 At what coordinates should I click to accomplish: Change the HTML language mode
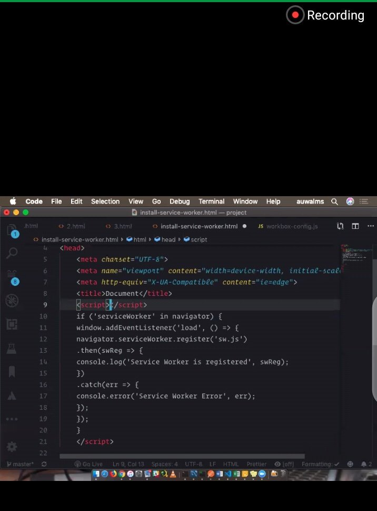point(231,464)
